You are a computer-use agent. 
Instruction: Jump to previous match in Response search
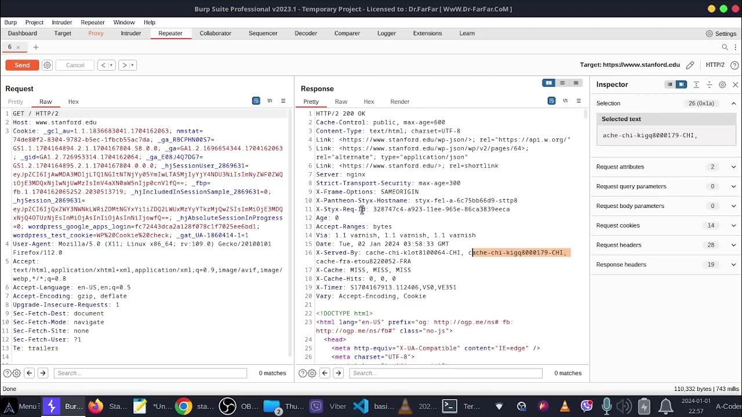pyautogui.click(x=325, y=373)
